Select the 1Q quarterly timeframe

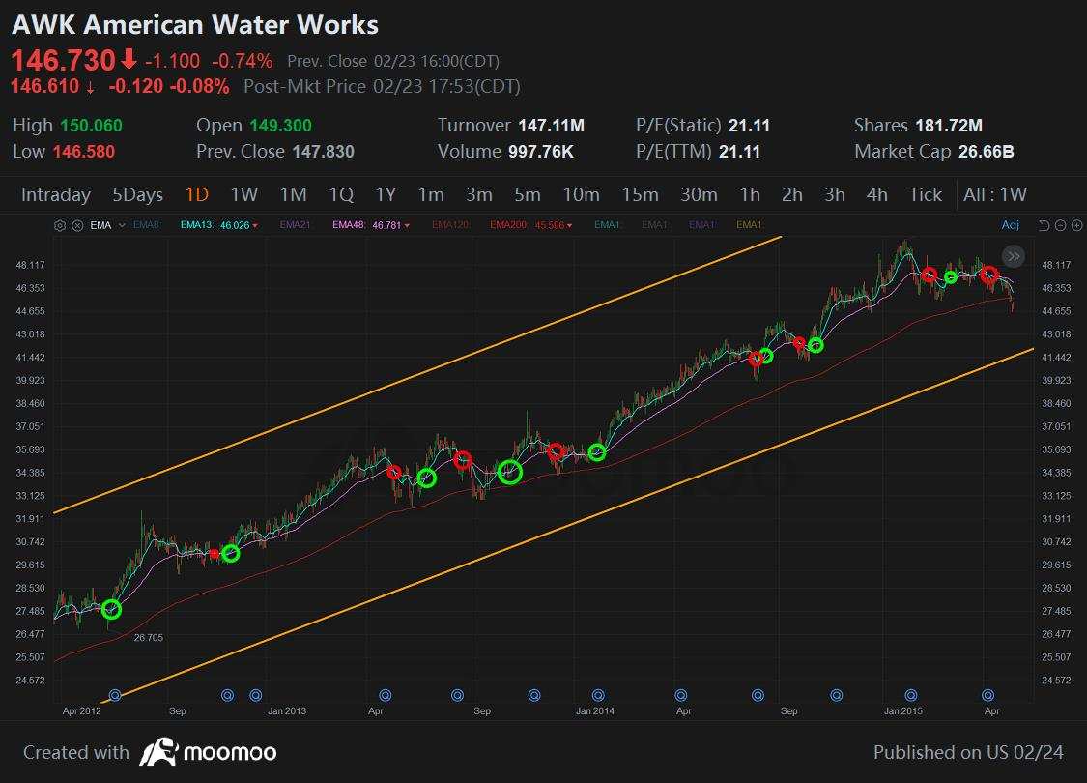(x=341, y=195)
